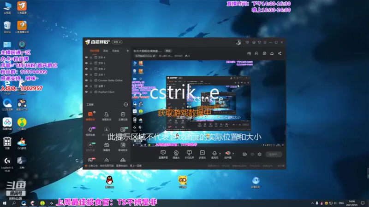Select the Counter-Strike Online source row
Image resolution: width=369 pixels, height=207 pixels.
(x=107, y=80)
